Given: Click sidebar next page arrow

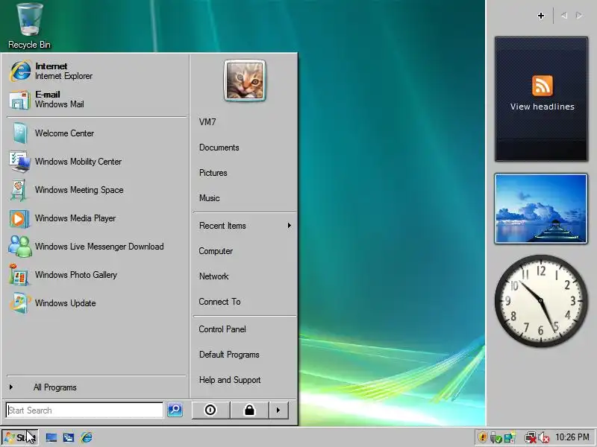Looking at the screenshot, I should (x=579, y=16).
